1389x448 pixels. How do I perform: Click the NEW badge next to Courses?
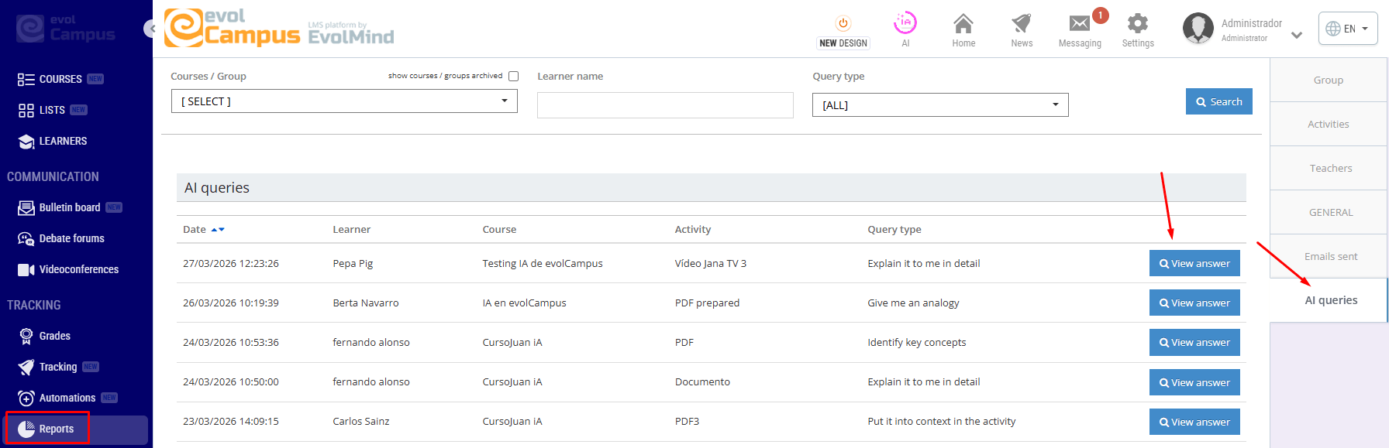point(95,79)
